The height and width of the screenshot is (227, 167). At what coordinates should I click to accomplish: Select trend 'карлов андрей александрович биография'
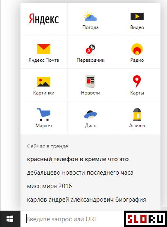pos(86,200)
